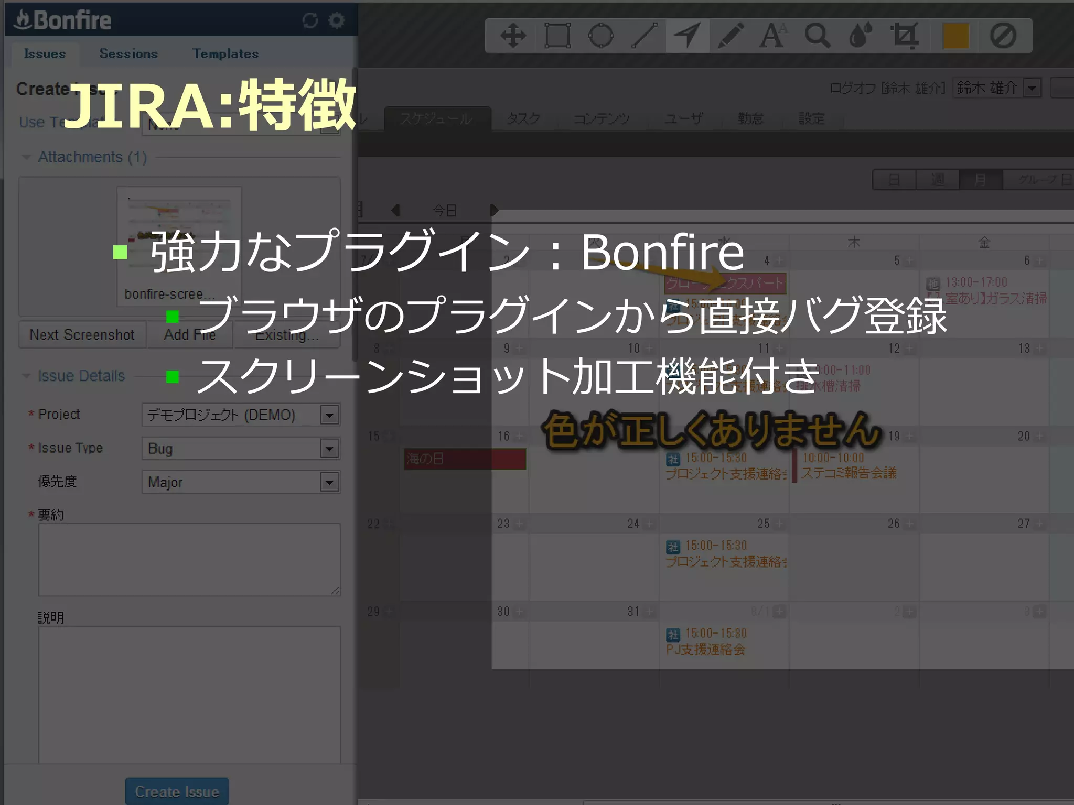This screenshot has height=805, width=1074.
Task: Select the Rectangle shape tool
Action: coord(557,36)
